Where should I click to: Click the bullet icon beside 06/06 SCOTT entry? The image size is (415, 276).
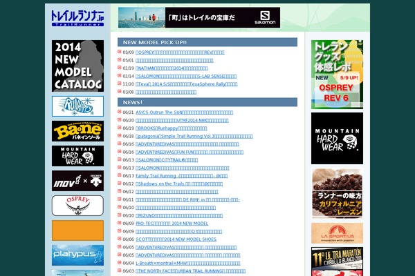[x=120, y=239]
